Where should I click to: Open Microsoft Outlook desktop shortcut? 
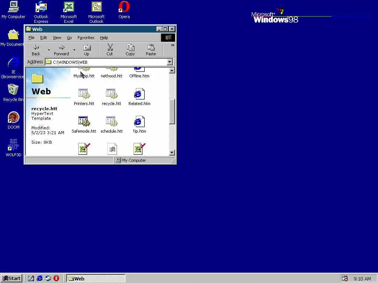coord(96,12)
